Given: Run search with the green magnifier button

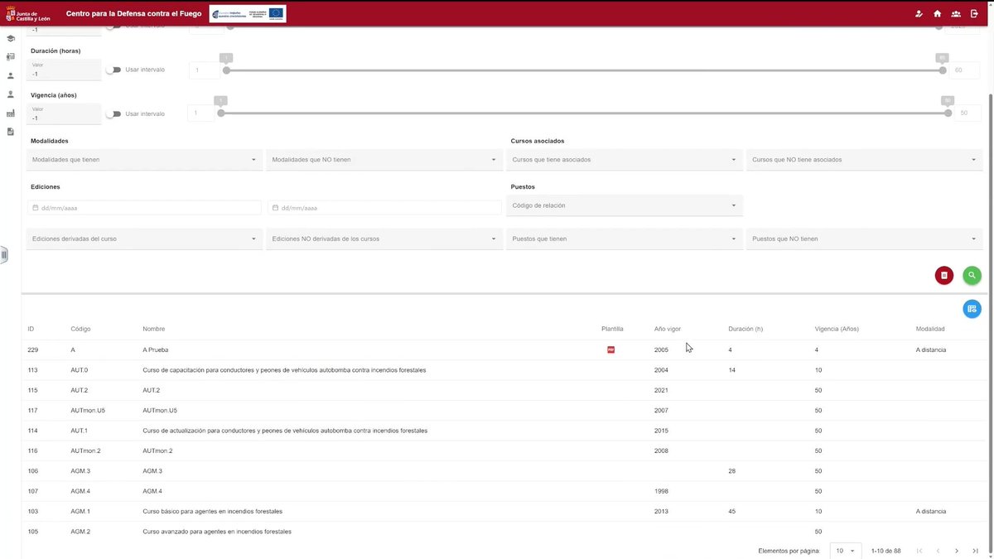Looking at the screenshot, I should click(x=972, y=276).
